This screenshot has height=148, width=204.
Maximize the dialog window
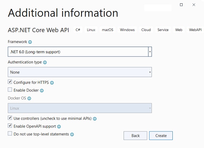coord(181,5)
